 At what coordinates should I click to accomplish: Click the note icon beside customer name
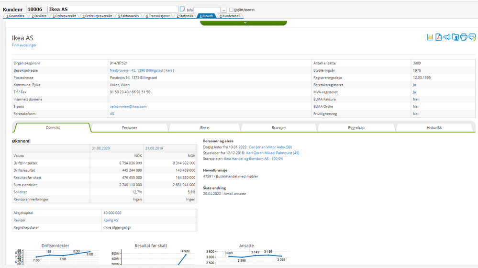pos(182,9)
